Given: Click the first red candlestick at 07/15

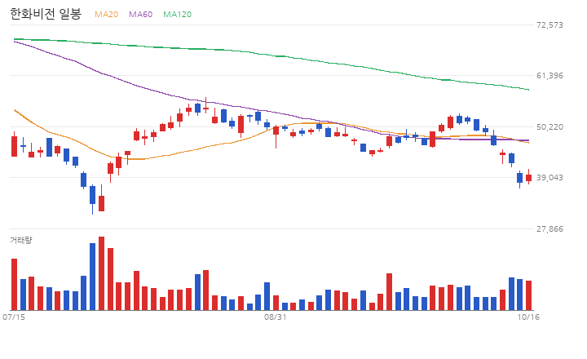Looking at the screenshot, I should point(14,146).
